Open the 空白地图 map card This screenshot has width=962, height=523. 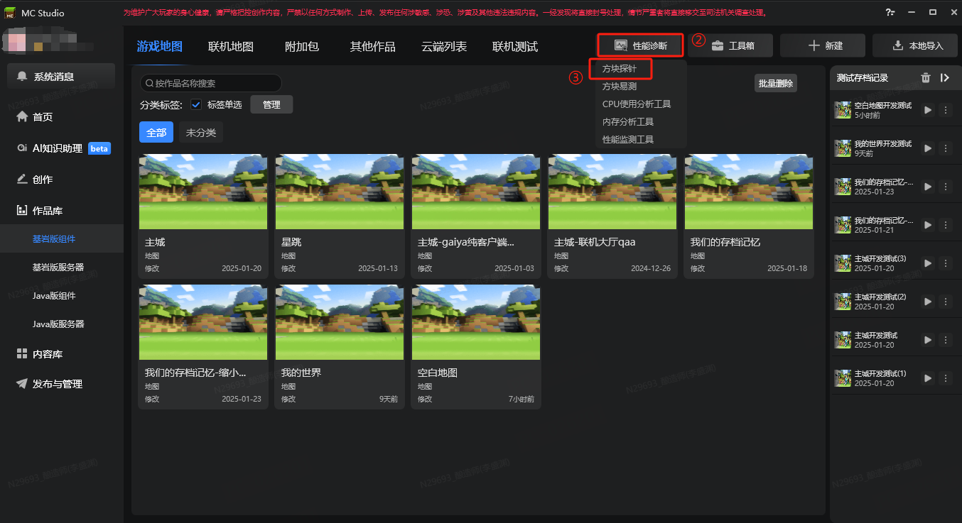(x=476, y=346)
